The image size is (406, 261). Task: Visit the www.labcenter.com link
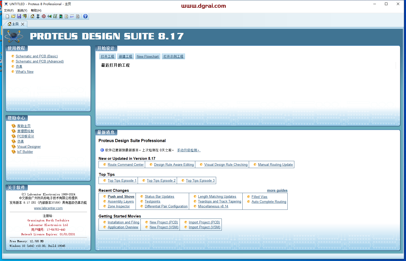[x=48, y=208]
